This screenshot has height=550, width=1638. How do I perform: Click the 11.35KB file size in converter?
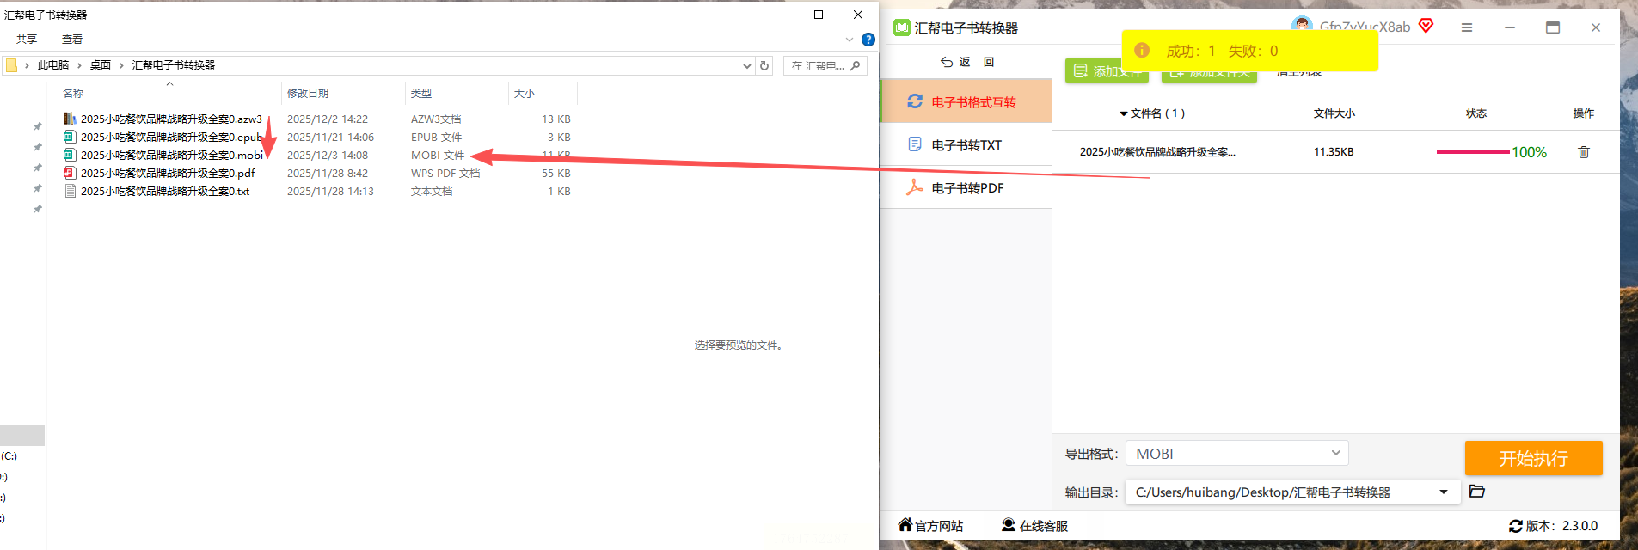(x=1334, y=152)
